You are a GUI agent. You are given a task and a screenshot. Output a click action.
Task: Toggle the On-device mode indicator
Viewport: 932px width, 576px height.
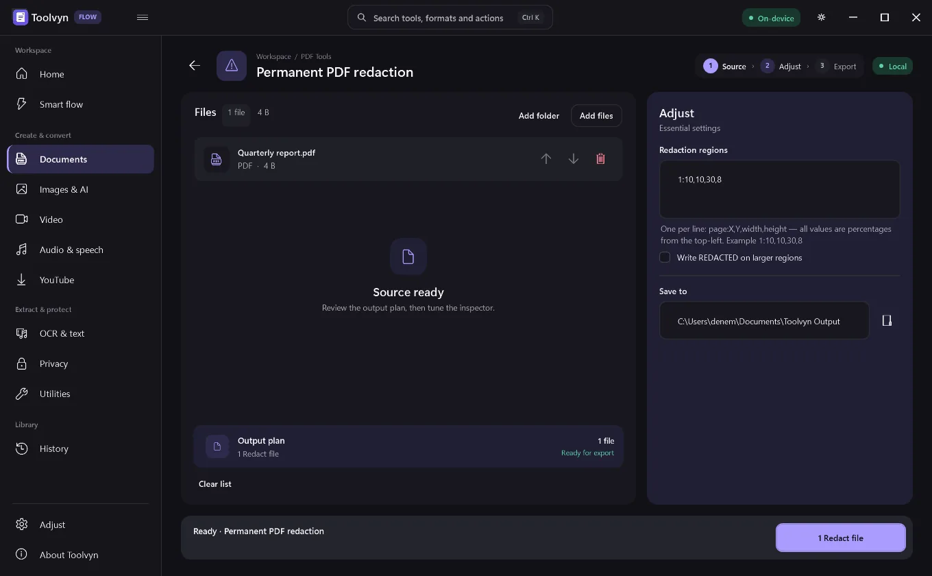pyautogui.click(x=771, y=18)
